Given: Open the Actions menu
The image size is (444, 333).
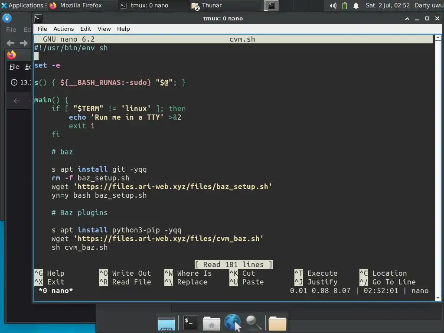Looking at the screenshot, I should 63,29.
